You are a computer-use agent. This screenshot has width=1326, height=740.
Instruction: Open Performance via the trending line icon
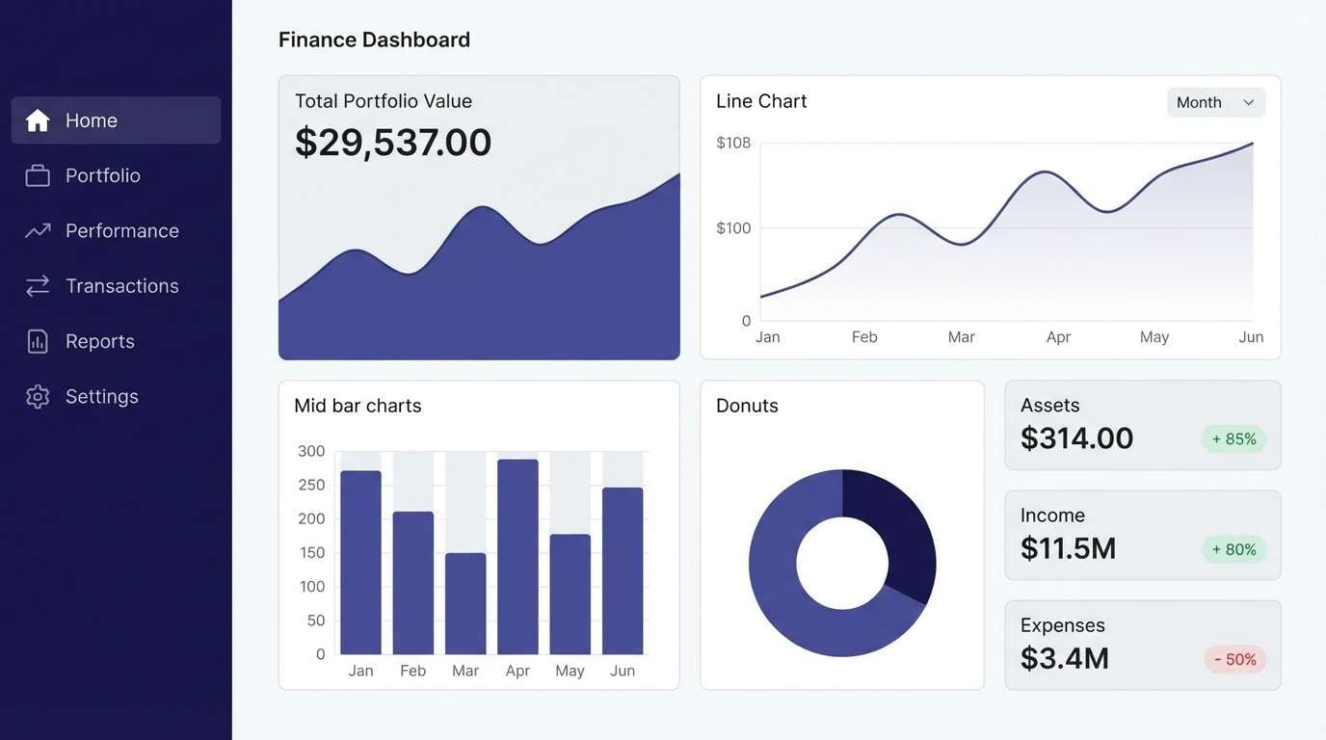(37, 229)
